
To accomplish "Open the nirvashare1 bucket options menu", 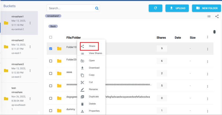I will [x=30, y=23].
